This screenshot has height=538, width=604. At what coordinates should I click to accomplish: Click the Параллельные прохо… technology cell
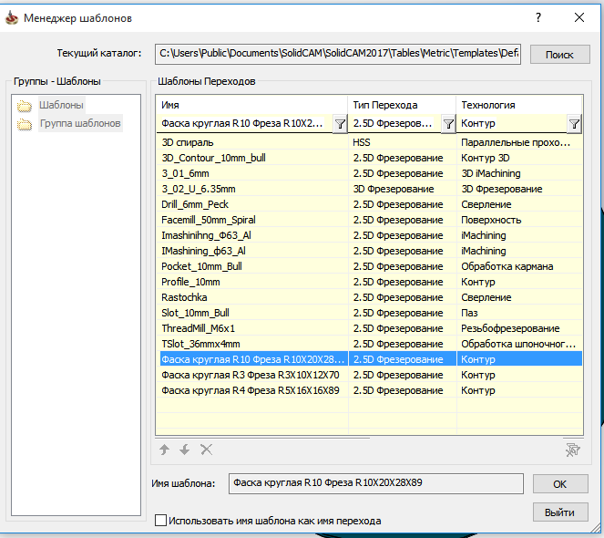click(x=519, y=142)
